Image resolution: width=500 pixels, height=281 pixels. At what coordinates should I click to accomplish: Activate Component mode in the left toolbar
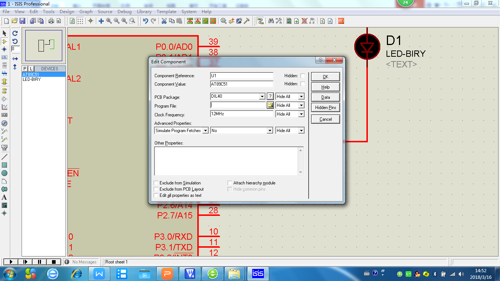(4, 41)
